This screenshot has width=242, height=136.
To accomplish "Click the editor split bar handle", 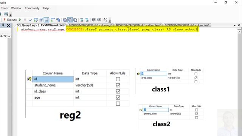I will [x=239, y=29].
